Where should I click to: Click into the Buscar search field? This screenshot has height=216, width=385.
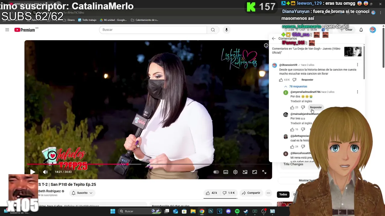[x=153, y=30]
